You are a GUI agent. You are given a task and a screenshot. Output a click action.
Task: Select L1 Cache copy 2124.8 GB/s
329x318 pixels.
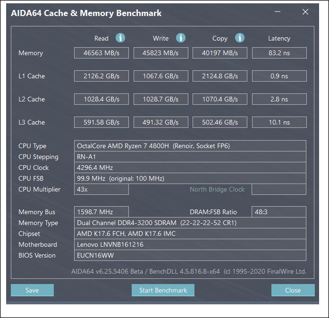click(219, 76)
